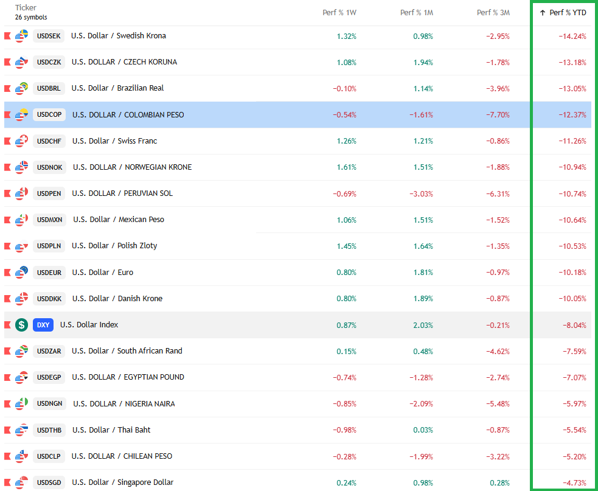
Task: Click the USDBRL currency pair flag logo
Action: click(x=22, y=88)
